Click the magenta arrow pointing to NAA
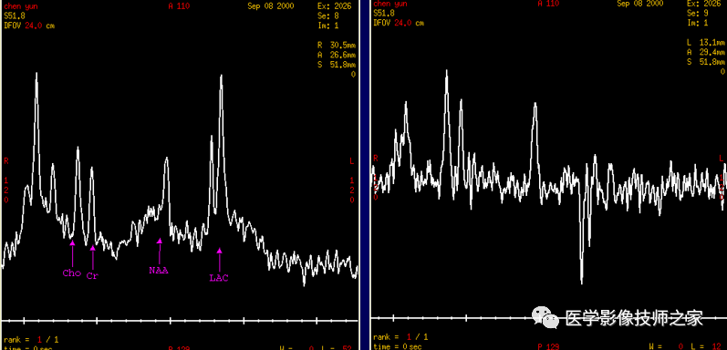The width and height of the screenshot is (727, 350). coord(160,251)
